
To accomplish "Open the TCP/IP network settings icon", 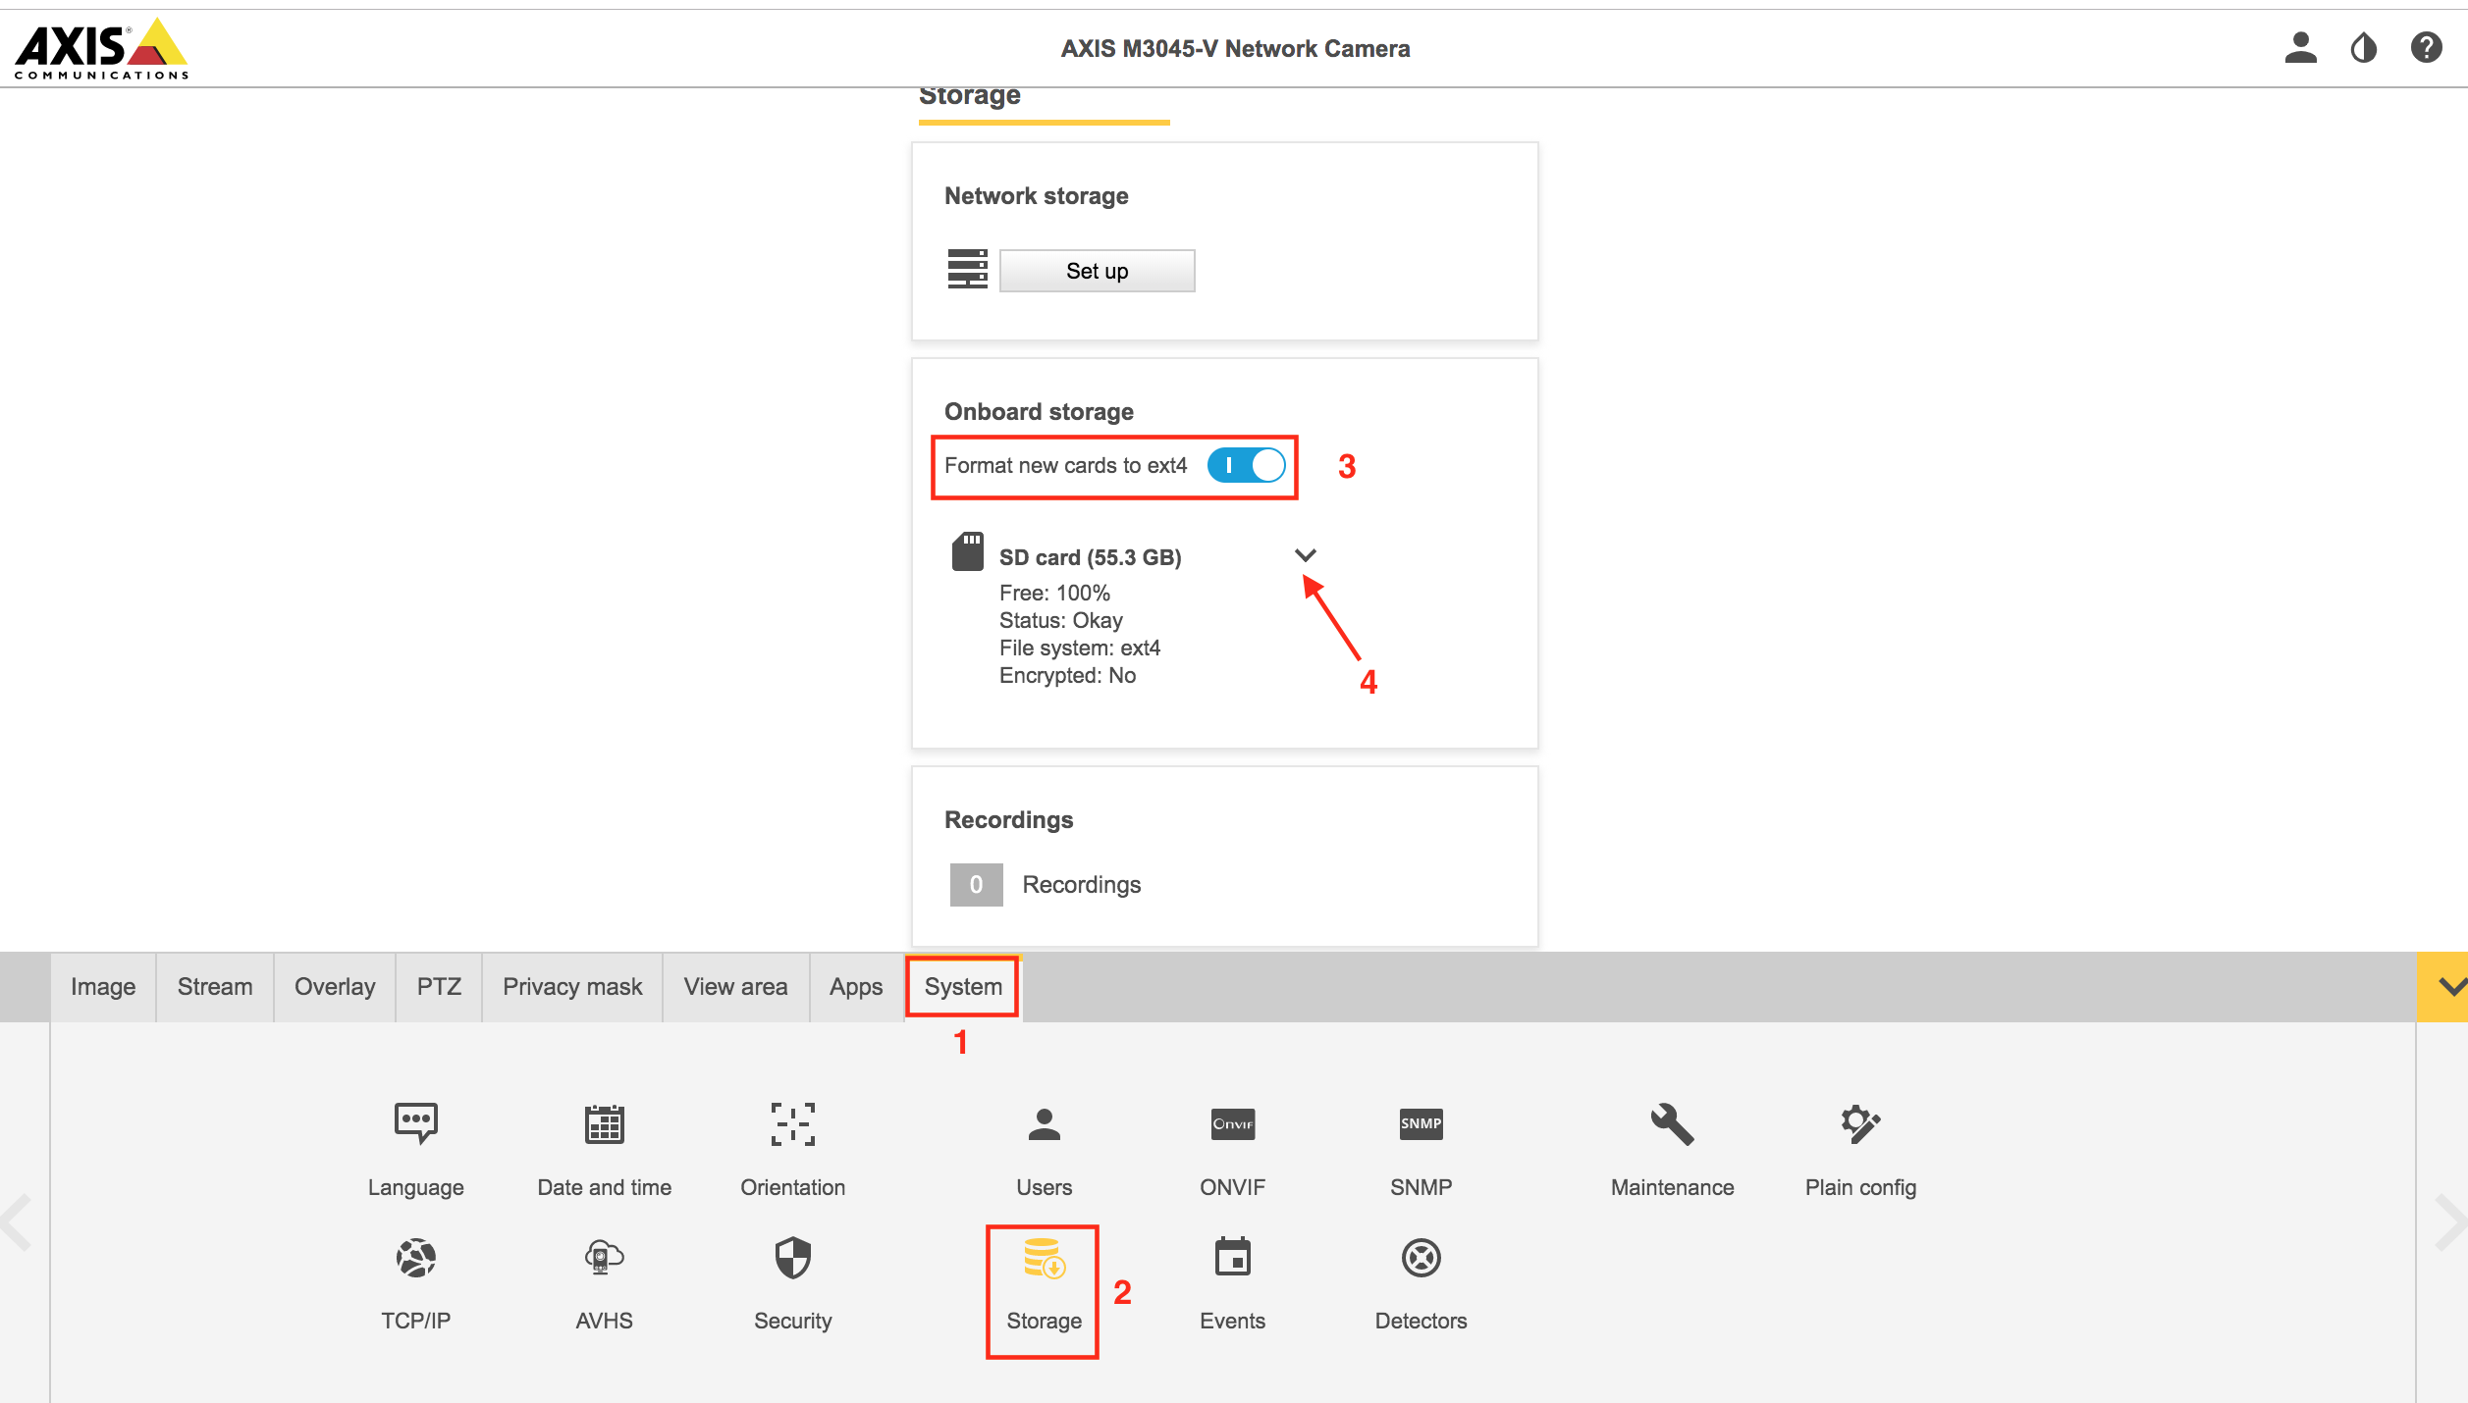I will pyautogui.click(x=416, y=1258).
